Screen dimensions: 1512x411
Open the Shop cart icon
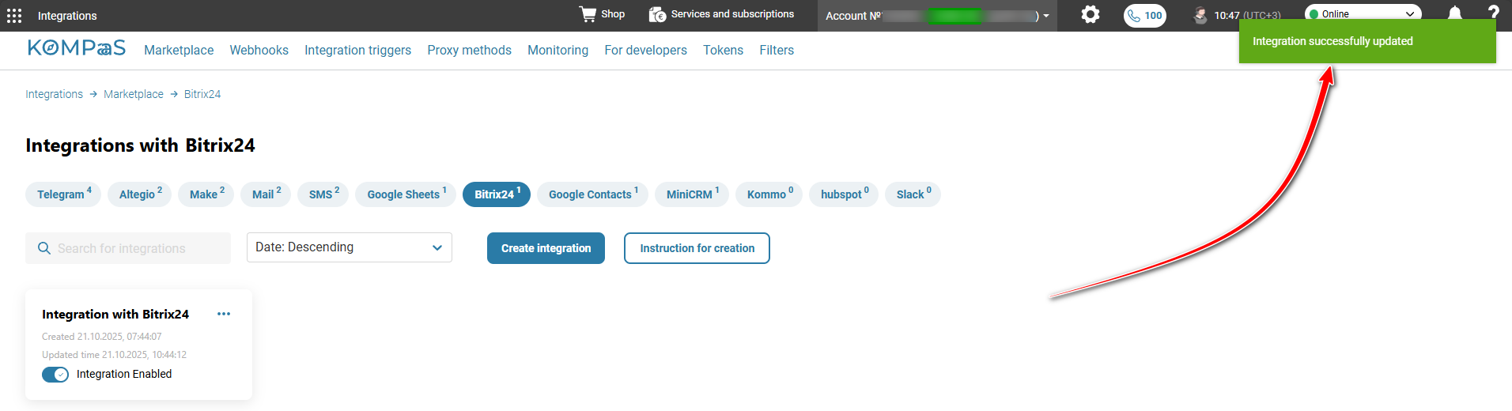[588, 14]
